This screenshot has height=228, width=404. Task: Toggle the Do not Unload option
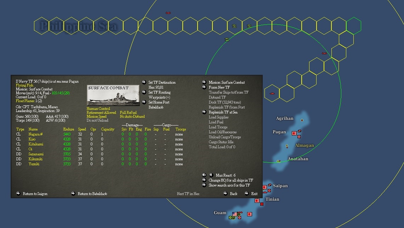click(97, 120)
